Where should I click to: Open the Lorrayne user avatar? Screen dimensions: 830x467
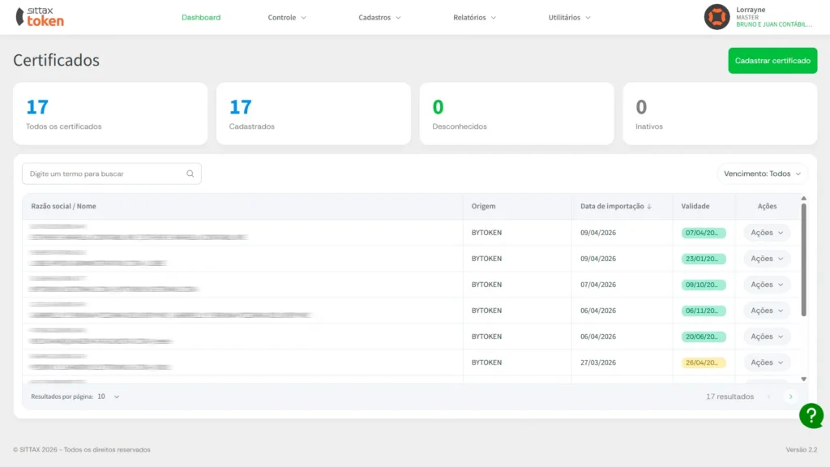(717, 17)
